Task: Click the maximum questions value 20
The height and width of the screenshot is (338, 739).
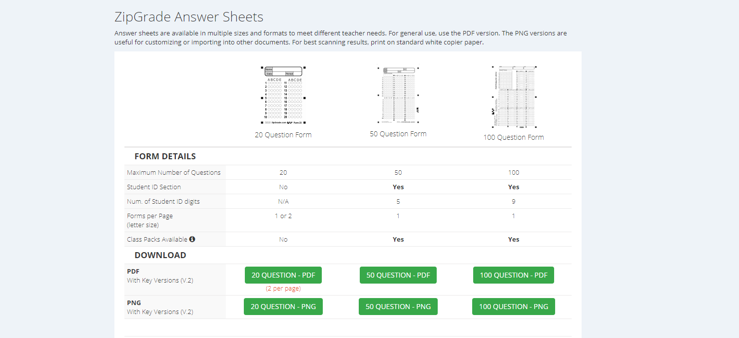Action: click(x=283, y=172)
